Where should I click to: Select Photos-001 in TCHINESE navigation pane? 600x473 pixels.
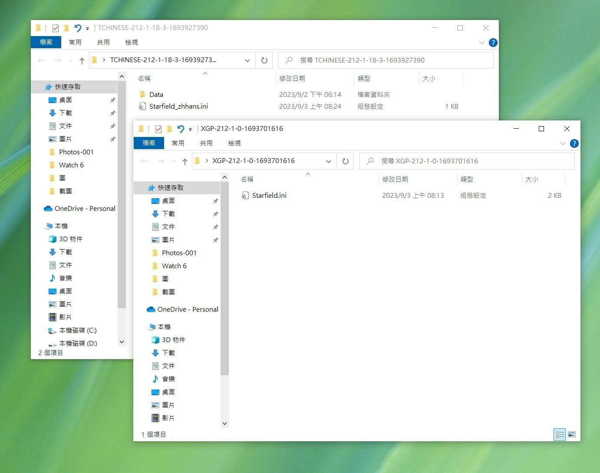pos(76,152)
